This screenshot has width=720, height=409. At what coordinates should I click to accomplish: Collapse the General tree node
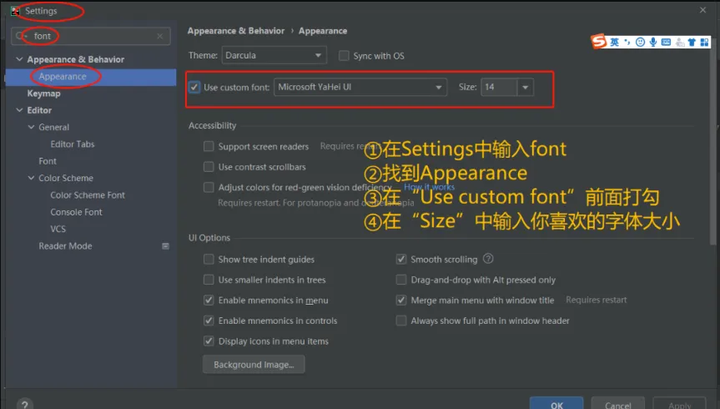coord(31,128)
